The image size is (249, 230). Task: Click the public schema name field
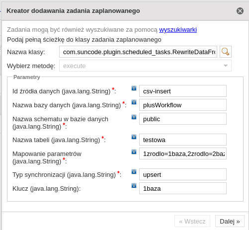pos(183,119)
